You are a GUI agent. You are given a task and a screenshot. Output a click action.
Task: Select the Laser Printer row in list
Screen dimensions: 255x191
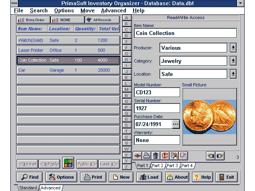(68, 51)
